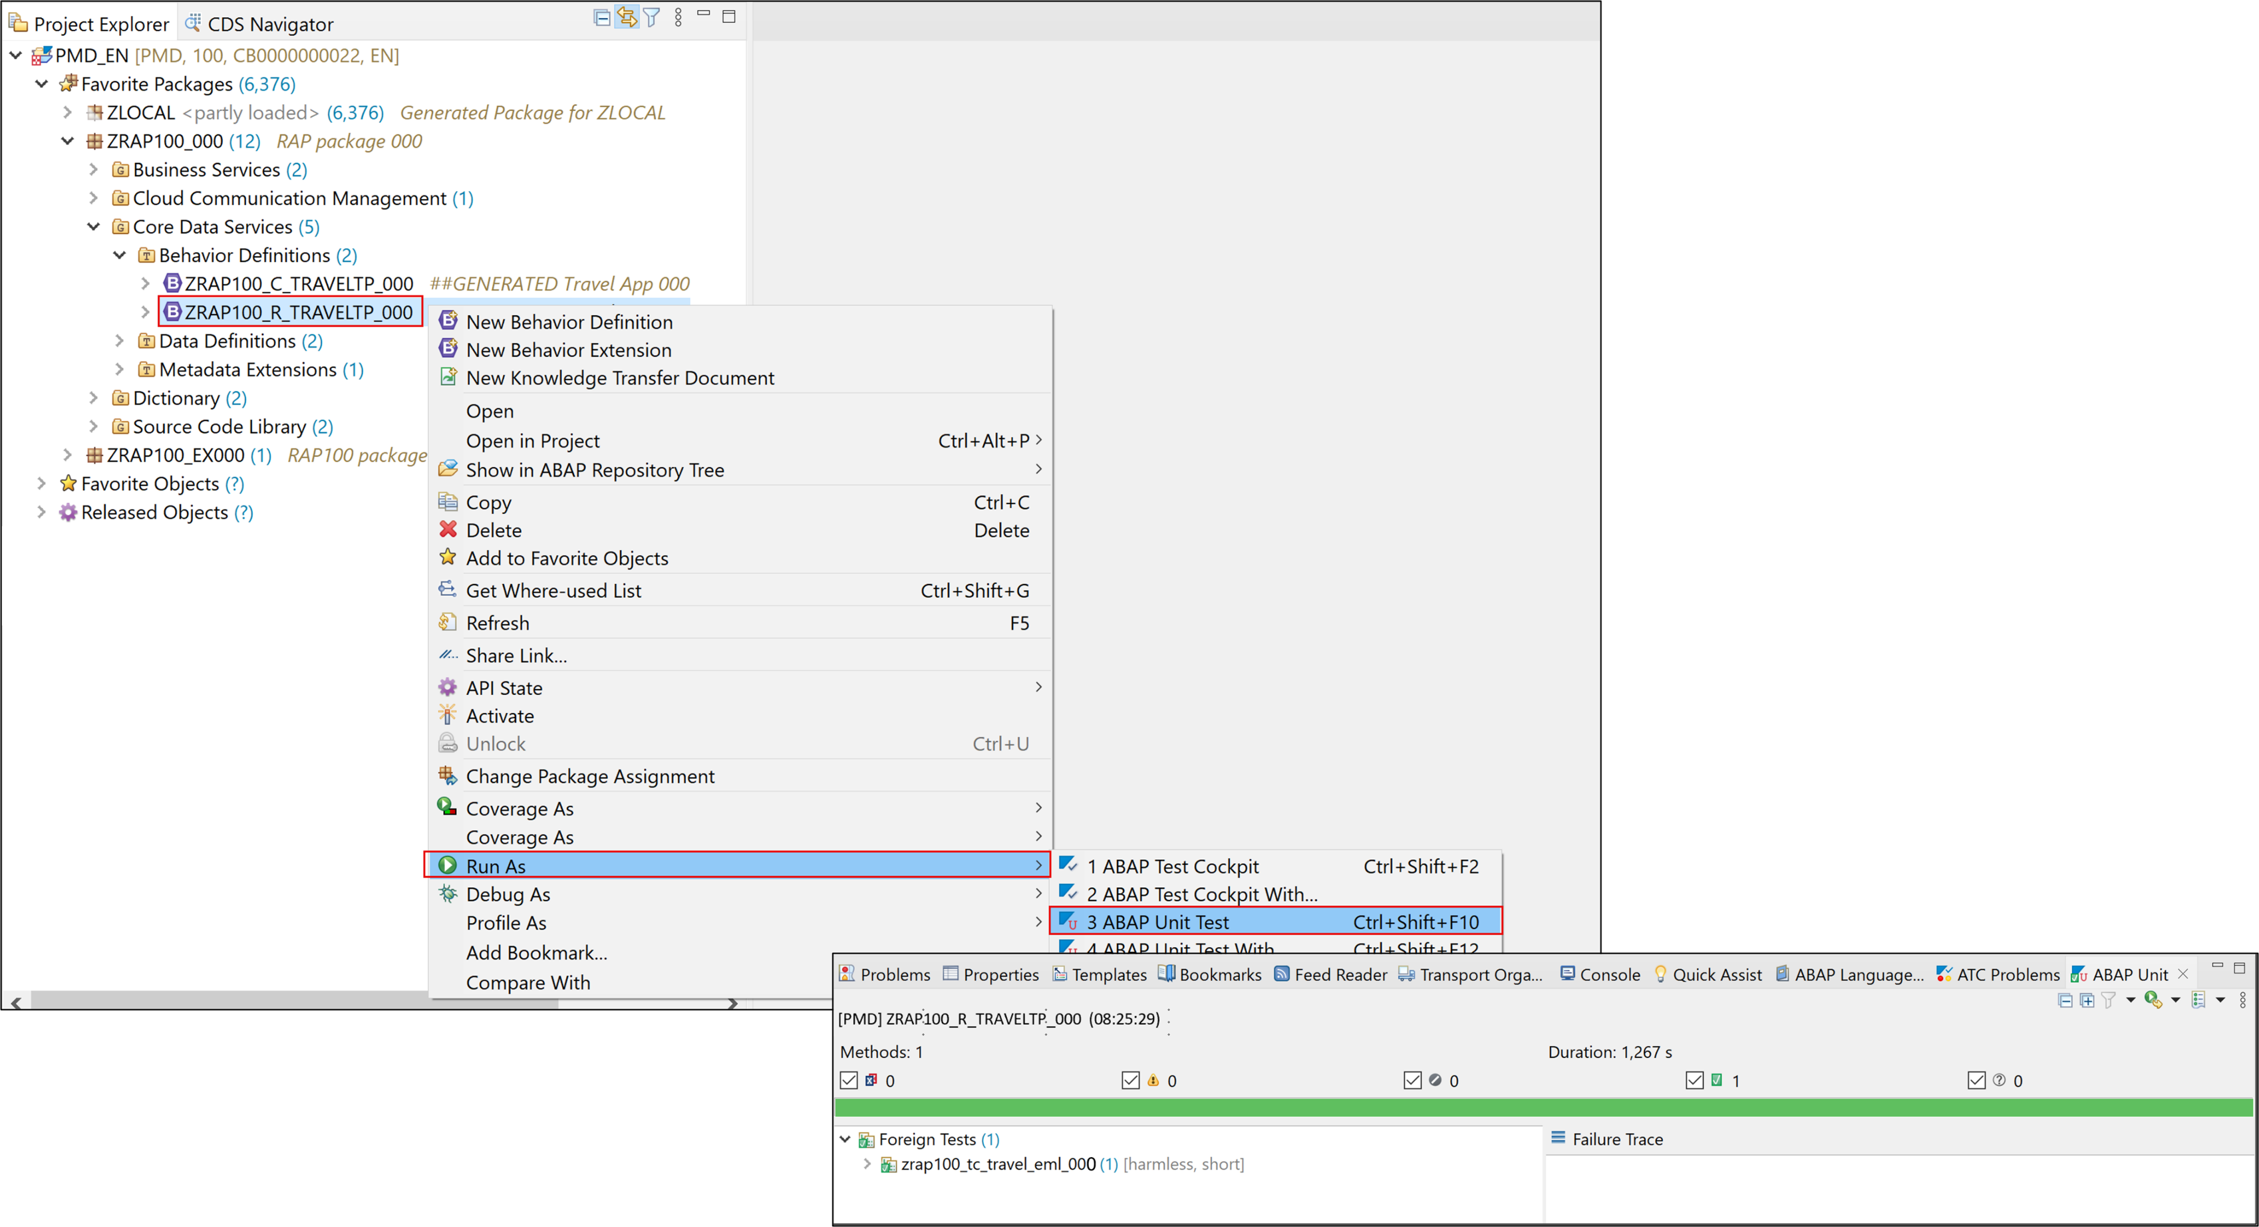Expand the Dictionary folder
The height and width of the screenshot is (1227, 2259).
(94, 398)
